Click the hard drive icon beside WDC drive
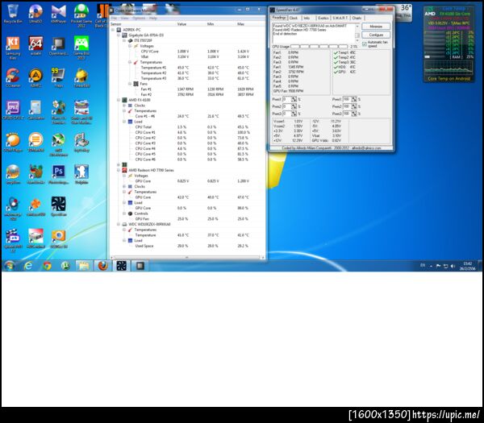 pyautogui.click(x=124, y=224)
